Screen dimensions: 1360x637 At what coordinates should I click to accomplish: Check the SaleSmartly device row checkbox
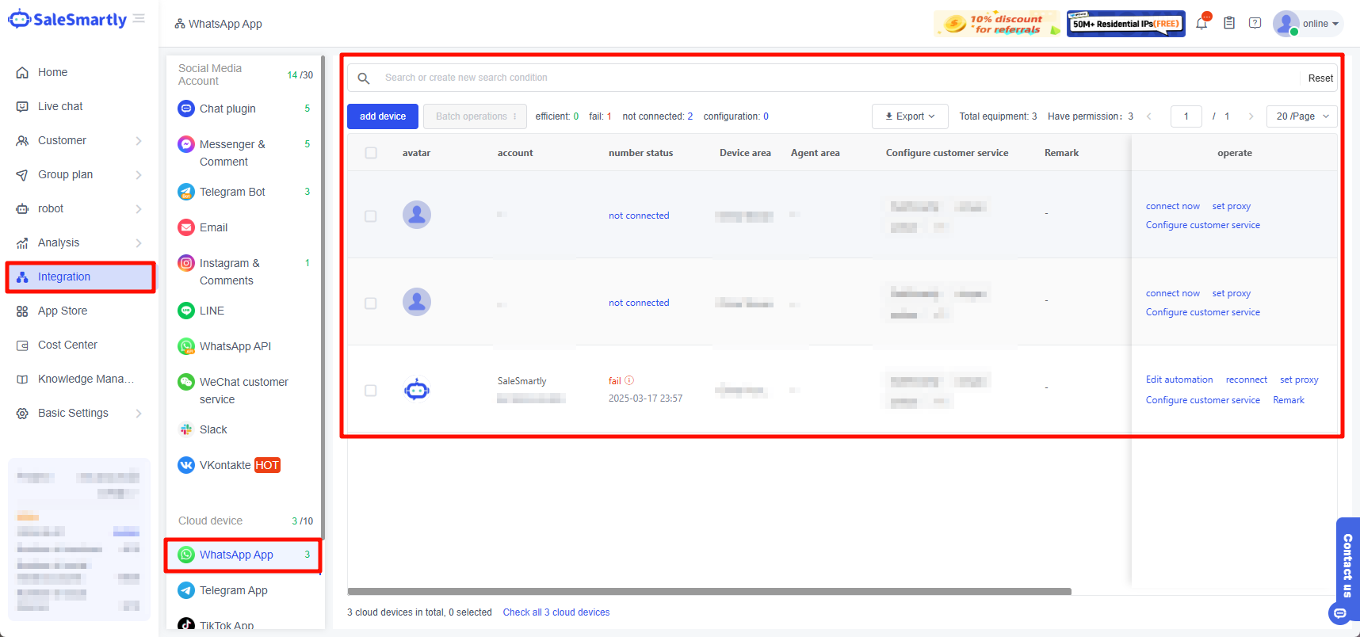click(x=371, y=391)
